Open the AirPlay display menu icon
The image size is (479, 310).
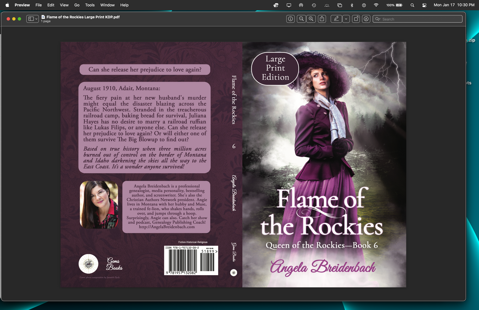tap(289, 5)
